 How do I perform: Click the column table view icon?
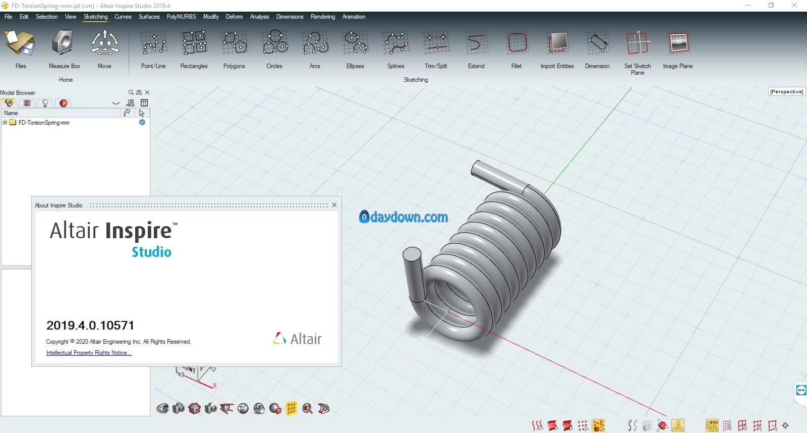tap(144, 103)
